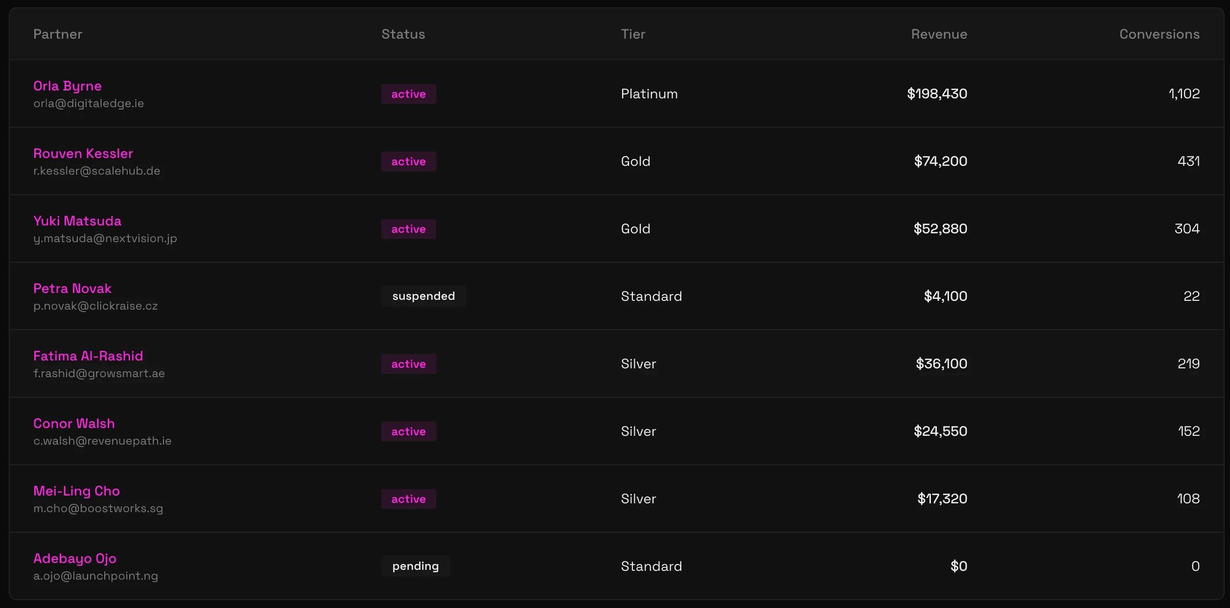
Task: Open Conor Walsh partner link
Action: [x=74, y=424]
